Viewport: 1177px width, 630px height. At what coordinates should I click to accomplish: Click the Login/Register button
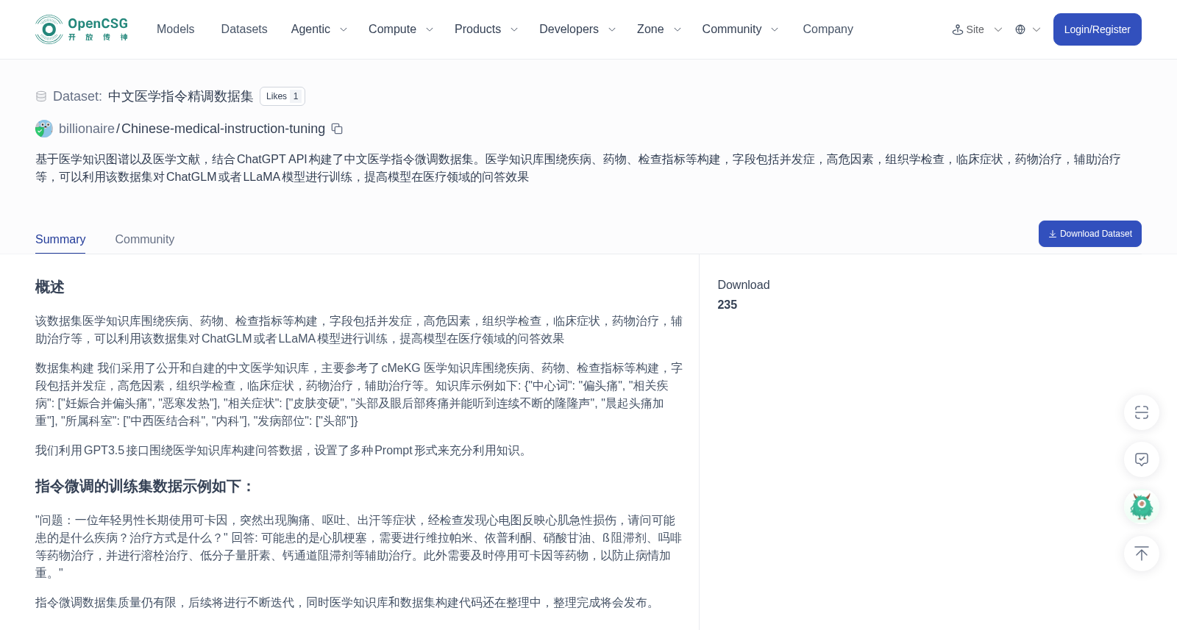point(1098,29)
